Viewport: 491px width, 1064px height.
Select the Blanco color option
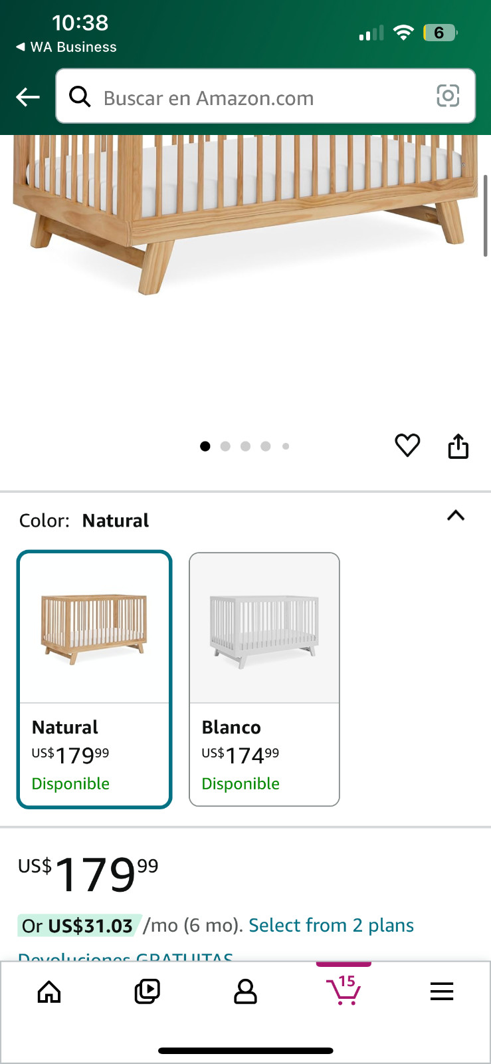(264, 679)
